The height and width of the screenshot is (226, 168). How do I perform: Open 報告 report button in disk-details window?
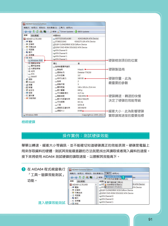[x=53, y=32]
